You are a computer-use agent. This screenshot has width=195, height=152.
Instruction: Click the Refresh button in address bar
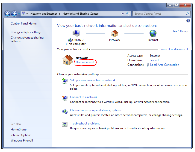(128, 14)
